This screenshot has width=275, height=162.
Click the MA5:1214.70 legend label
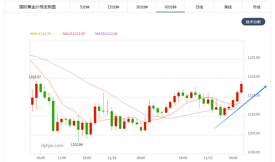pyautogui.click(x=40, y=34)
